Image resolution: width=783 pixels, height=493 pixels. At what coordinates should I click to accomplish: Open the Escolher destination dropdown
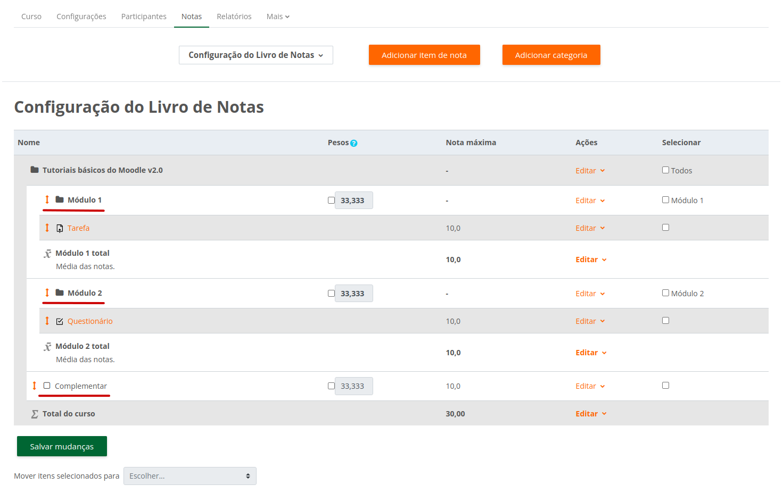click(x=189, y=475)
